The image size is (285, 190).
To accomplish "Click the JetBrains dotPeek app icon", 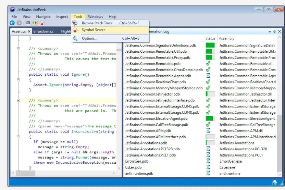I will (12, 10).
